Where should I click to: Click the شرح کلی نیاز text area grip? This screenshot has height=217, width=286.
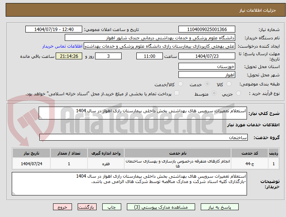(41, 118)
